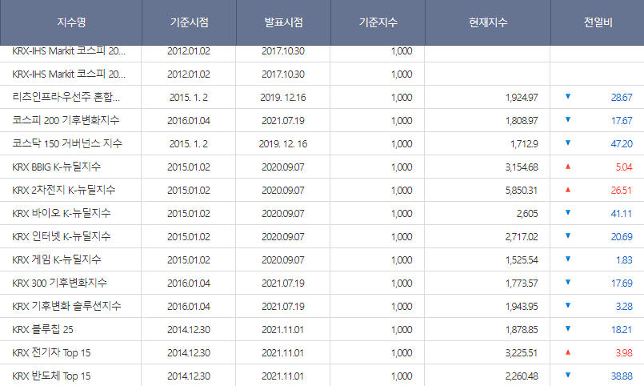
Task: Sort by the 현재지수 column header
Action: (488, 22)
